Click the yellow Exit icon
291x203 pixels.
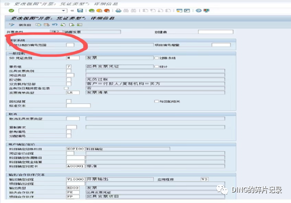click(x=99, y=10)
